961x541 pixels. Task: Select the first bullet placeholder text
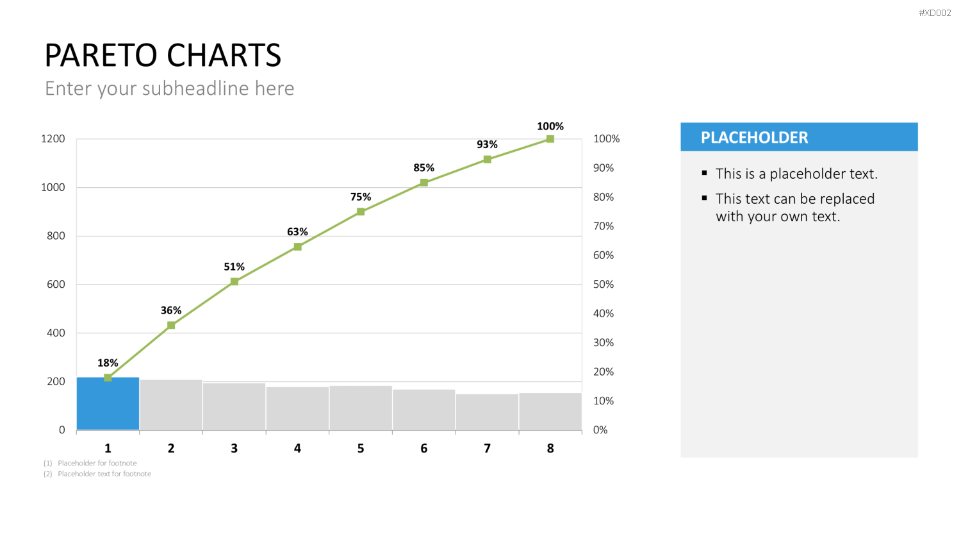[796, 174]
